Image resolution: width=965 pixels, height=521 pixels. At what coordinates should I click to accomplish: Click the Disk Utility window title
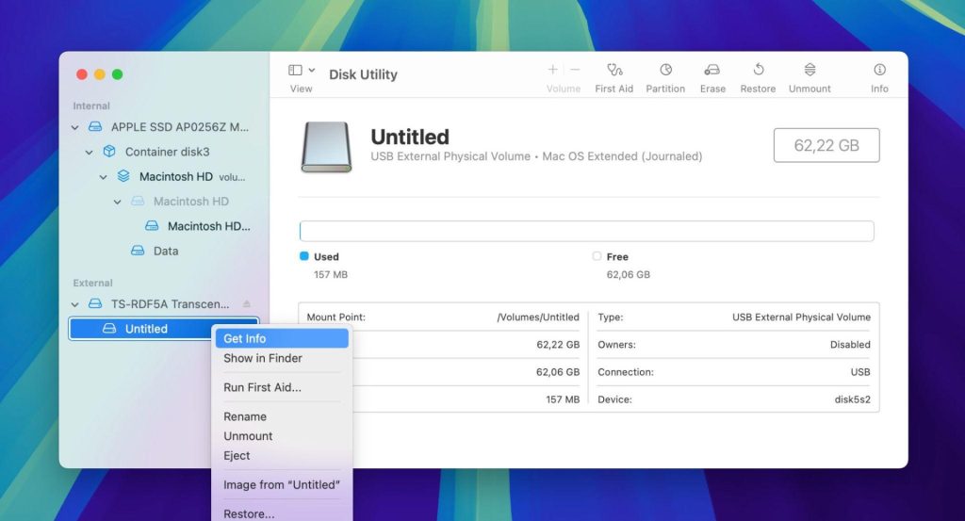point(363,74)
